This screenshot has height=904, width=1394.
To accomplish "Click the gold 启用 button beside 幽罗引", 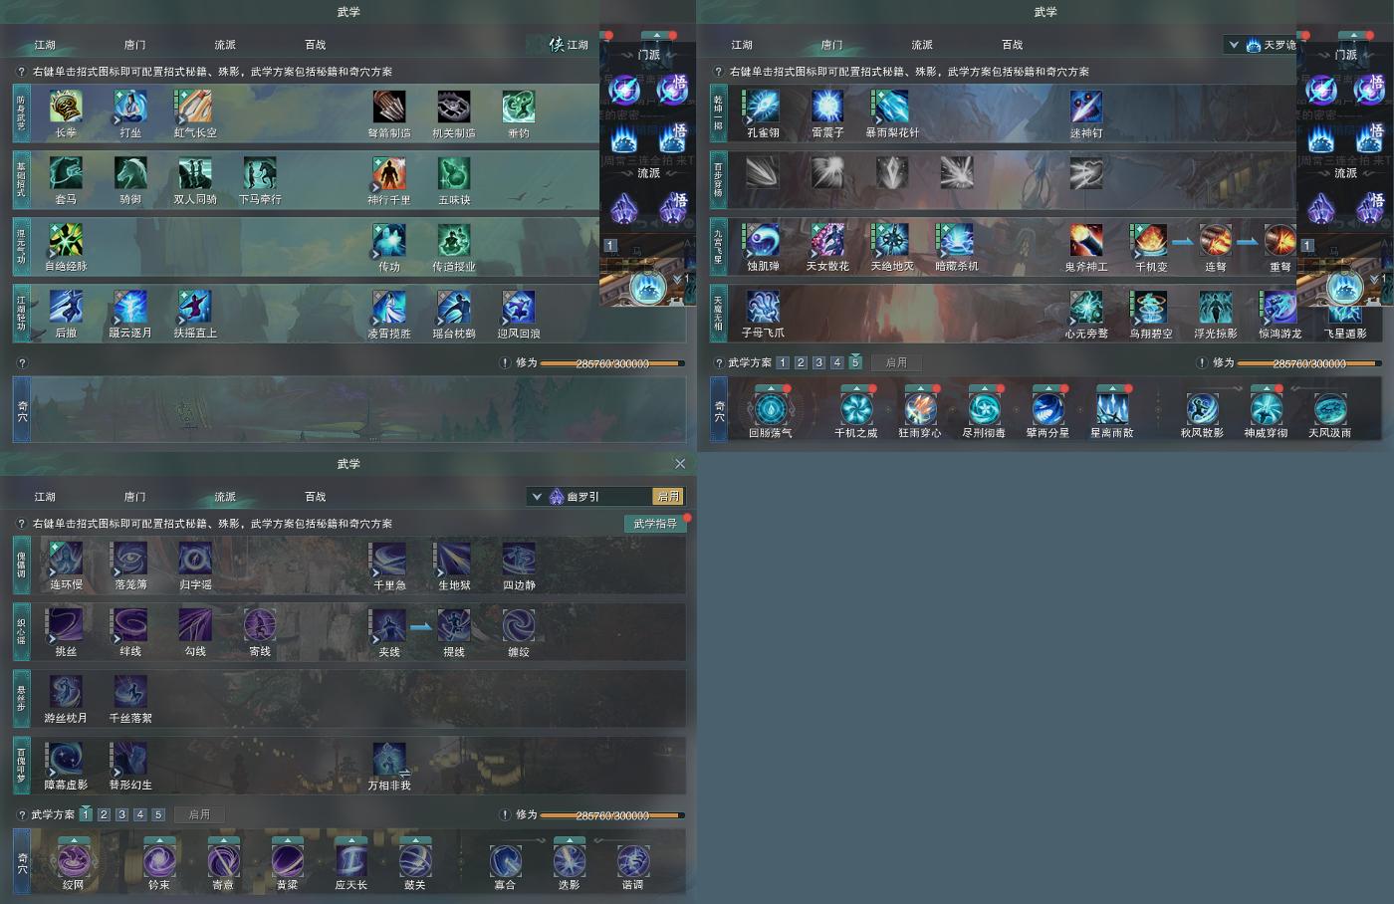I will (x=668, y=497).
